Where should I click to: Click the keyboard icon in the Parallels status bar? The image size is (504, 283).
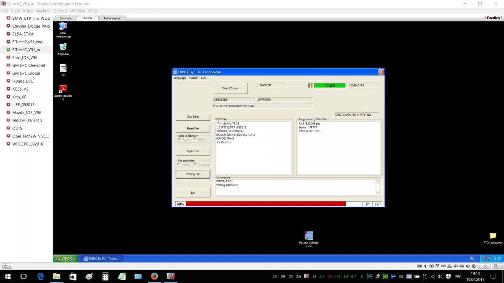(x=419, y=266)
